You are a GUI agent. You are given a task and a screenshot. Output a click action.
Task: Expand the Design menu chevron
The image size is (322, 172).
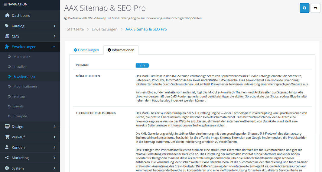[54, 126]
